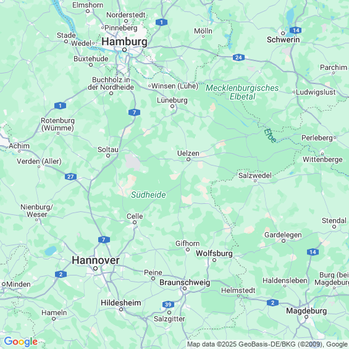349x349 pixels.
Task: Click the A2 shield west of Hannover
Action: (x=61, y=274)
